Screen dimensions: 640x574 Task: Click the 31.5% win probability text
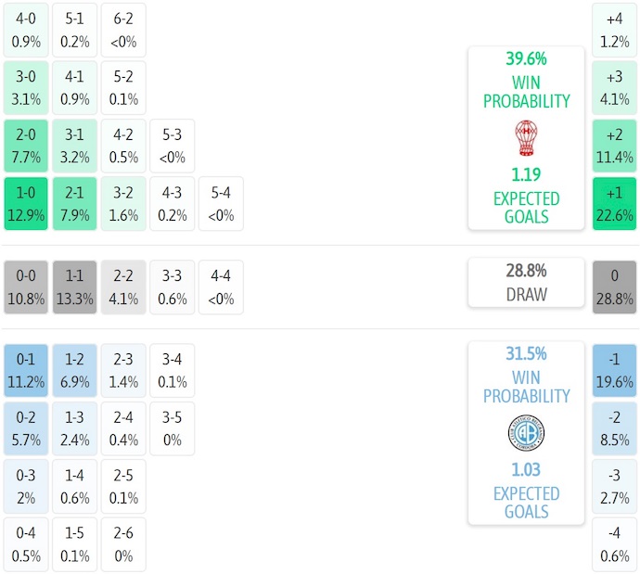(526, 353)
